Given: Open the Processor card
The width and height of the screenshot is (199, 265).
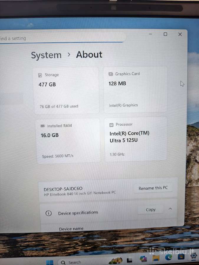Looking at the screenshot, I should click(136, 139).
